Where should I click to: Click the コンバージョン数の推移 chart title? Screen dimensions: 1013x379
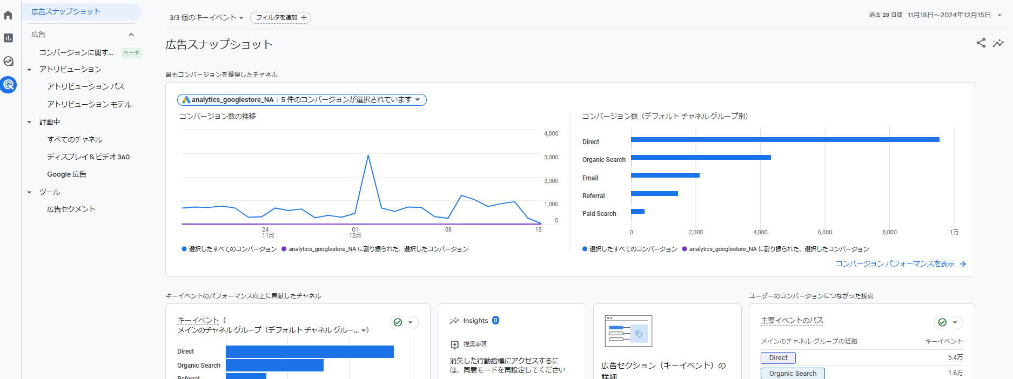217,116
